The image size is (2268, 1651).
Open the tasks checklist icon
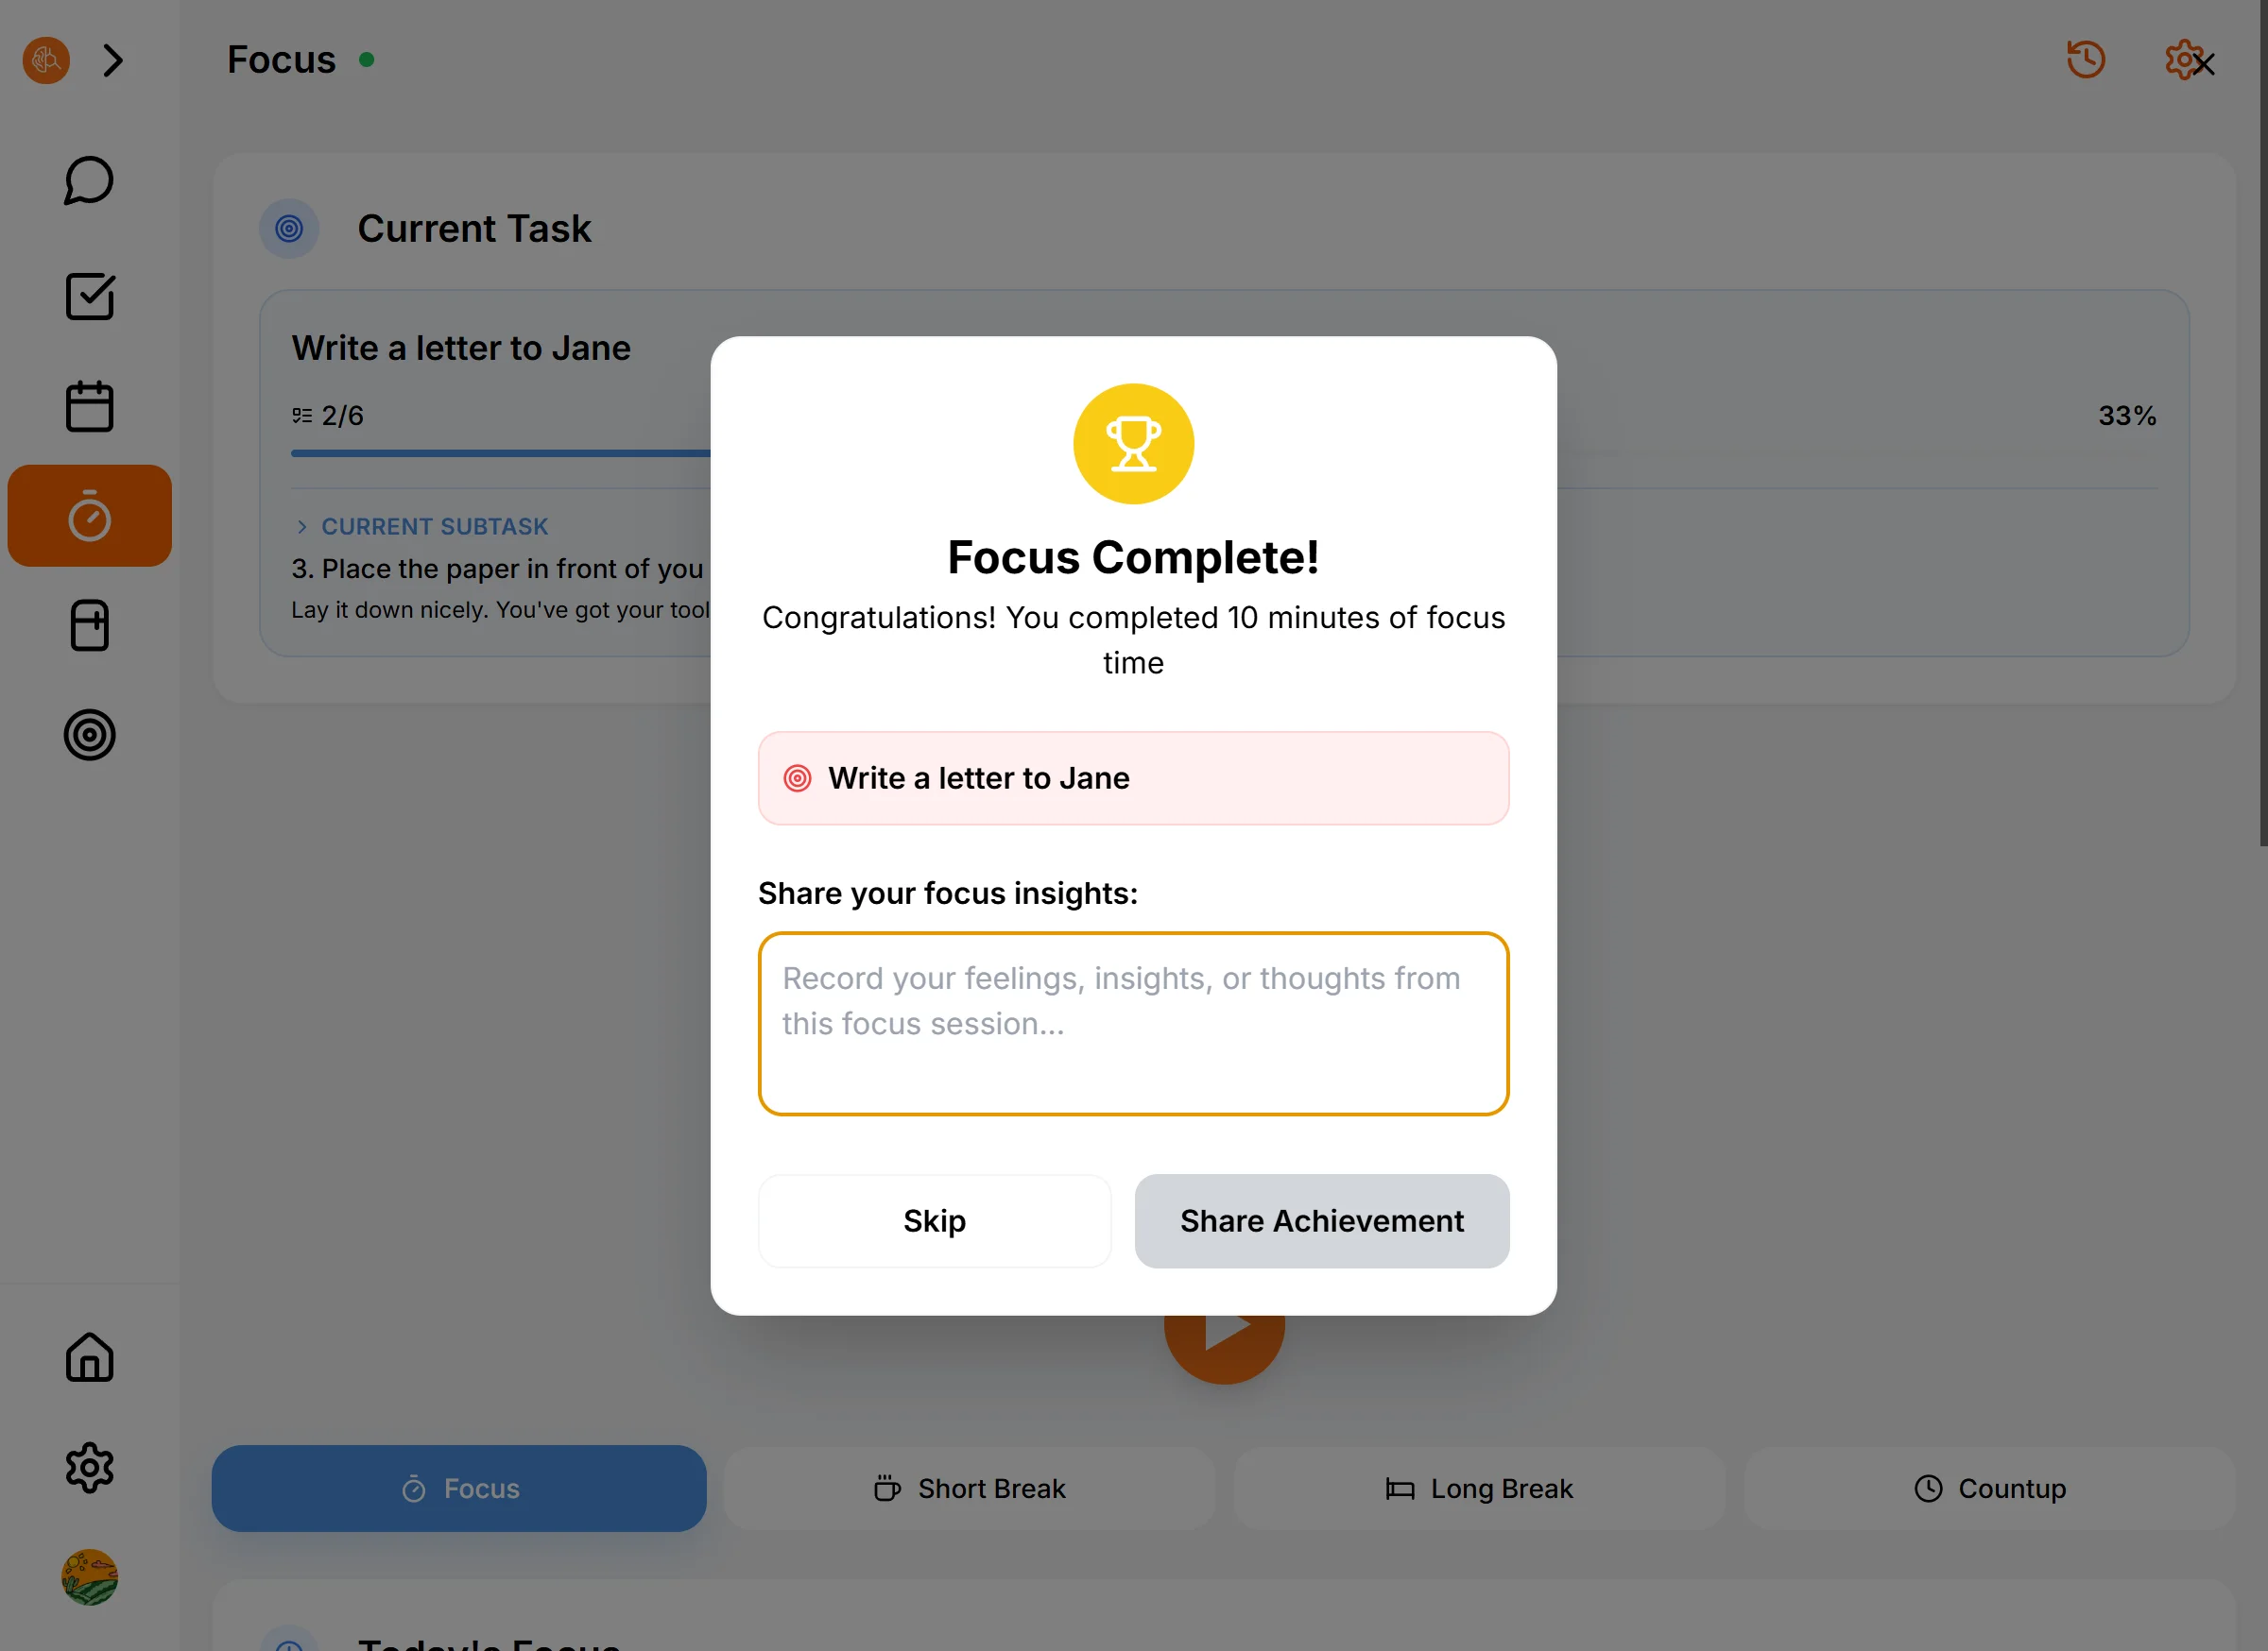coord(89,297)
